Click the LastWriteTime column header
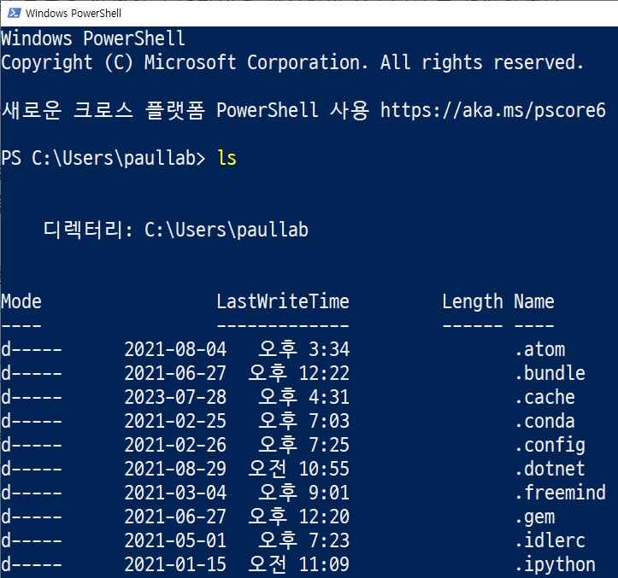This screenshot has width=618, height=578. (x=283, y=301)
